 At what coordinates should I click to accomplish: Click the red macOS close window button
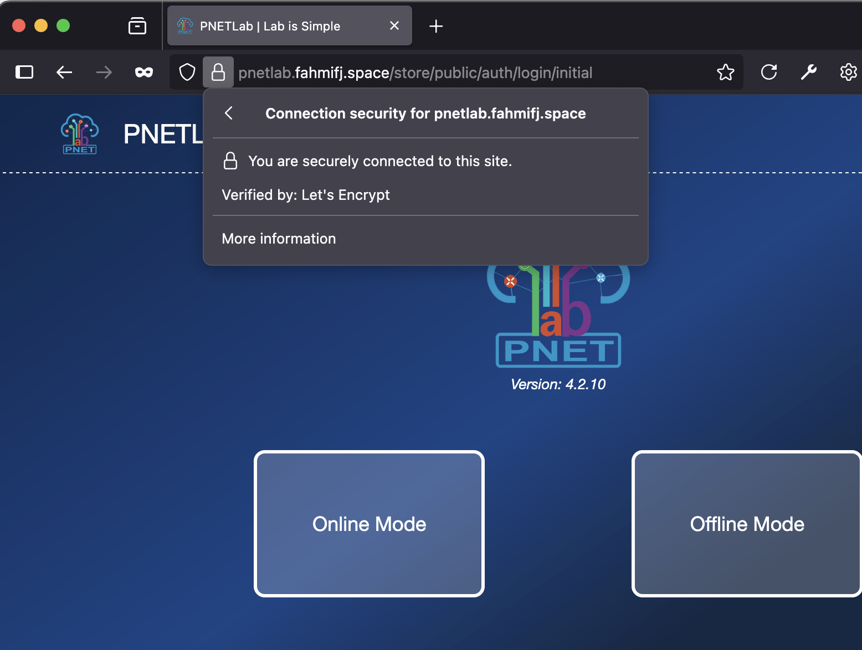point(19,25)
